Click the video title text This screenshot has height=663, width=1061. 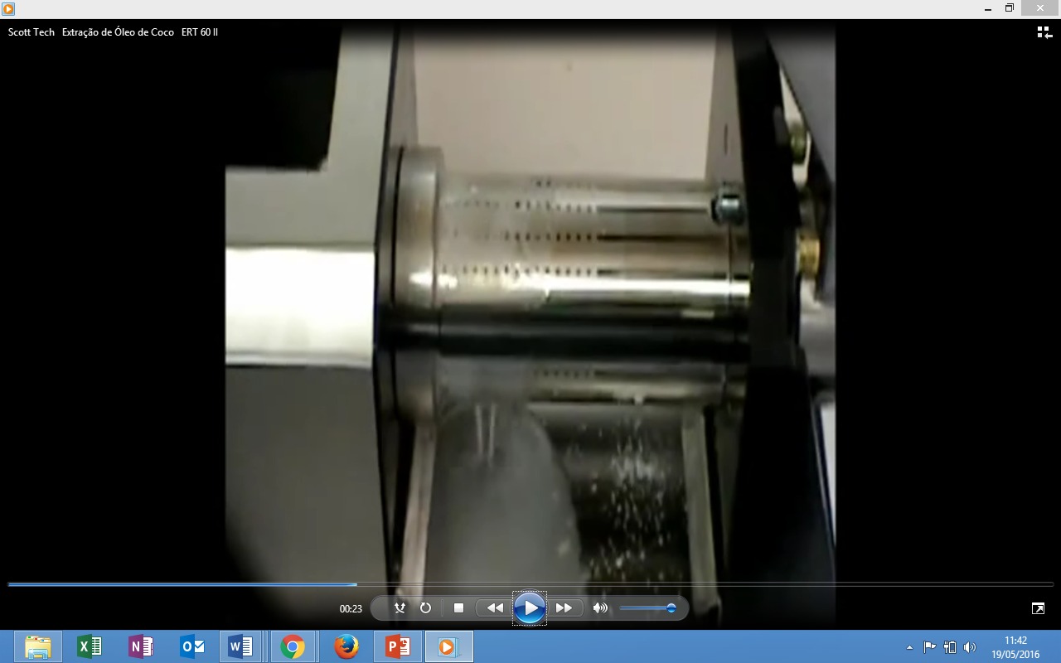(x=113, y=32)
